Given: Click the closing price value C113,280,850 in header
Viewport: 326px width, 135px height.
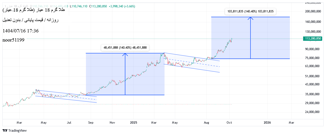Looking at the screenshot, I should coord(98,6).
